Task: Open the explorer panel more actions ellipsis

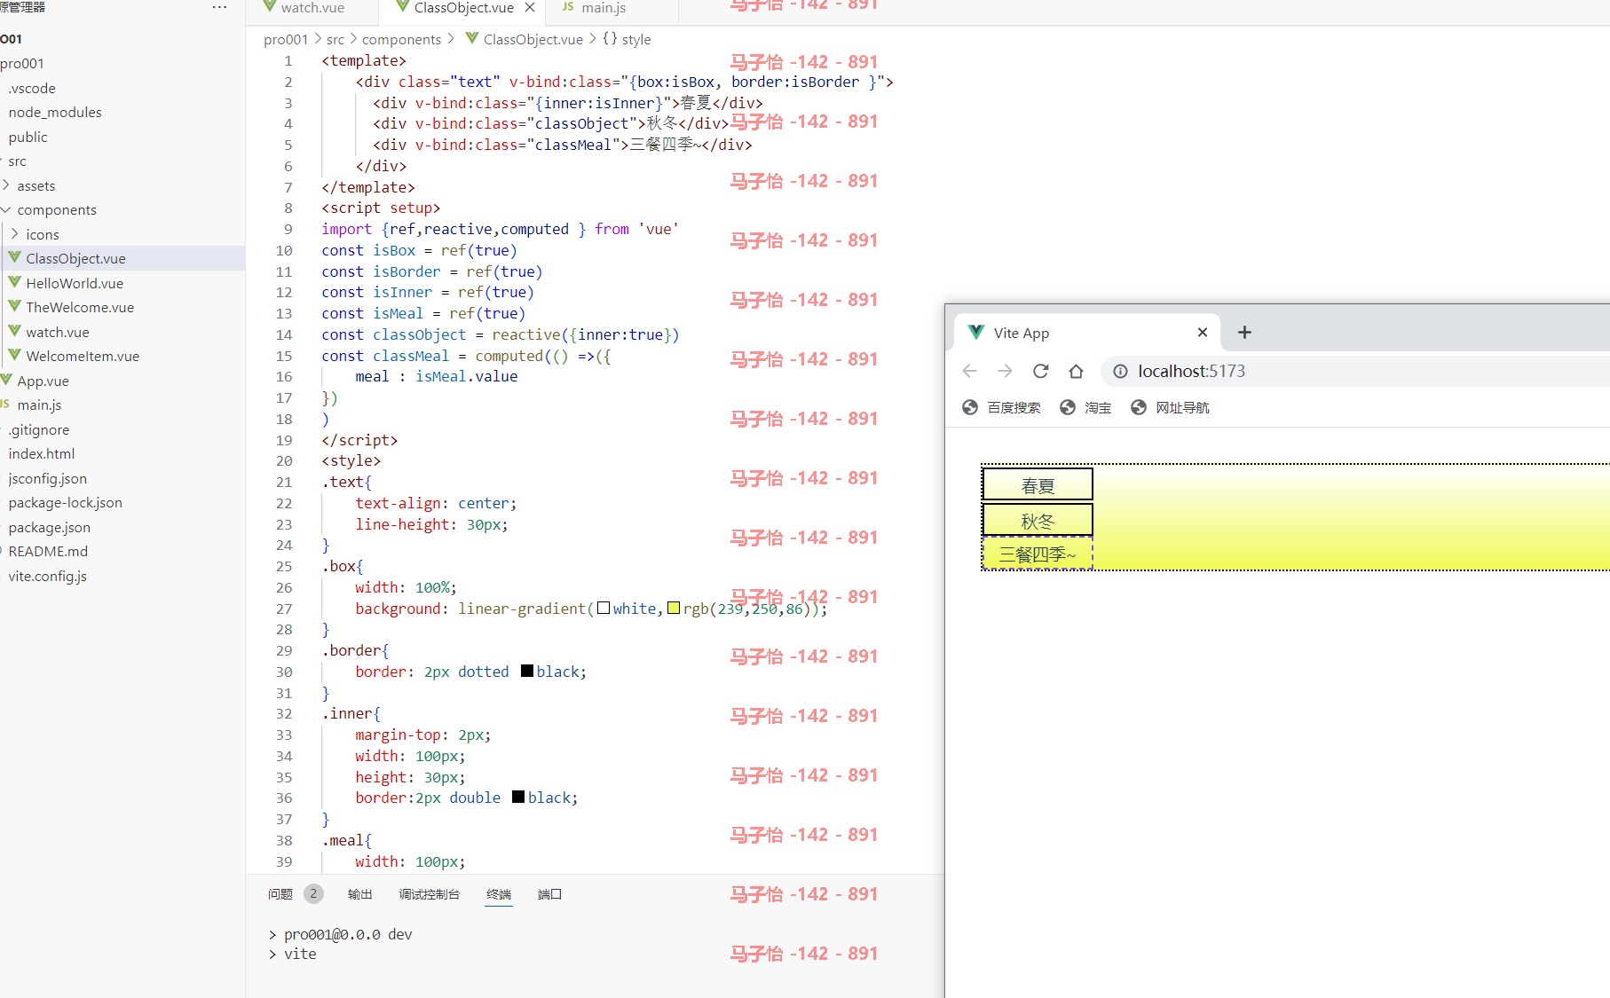Action: (219, 7)
